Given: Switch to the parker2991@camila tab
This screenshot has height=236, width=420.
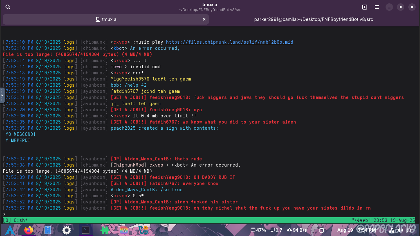Looking at the screenshot, I should tap(314, 19).
